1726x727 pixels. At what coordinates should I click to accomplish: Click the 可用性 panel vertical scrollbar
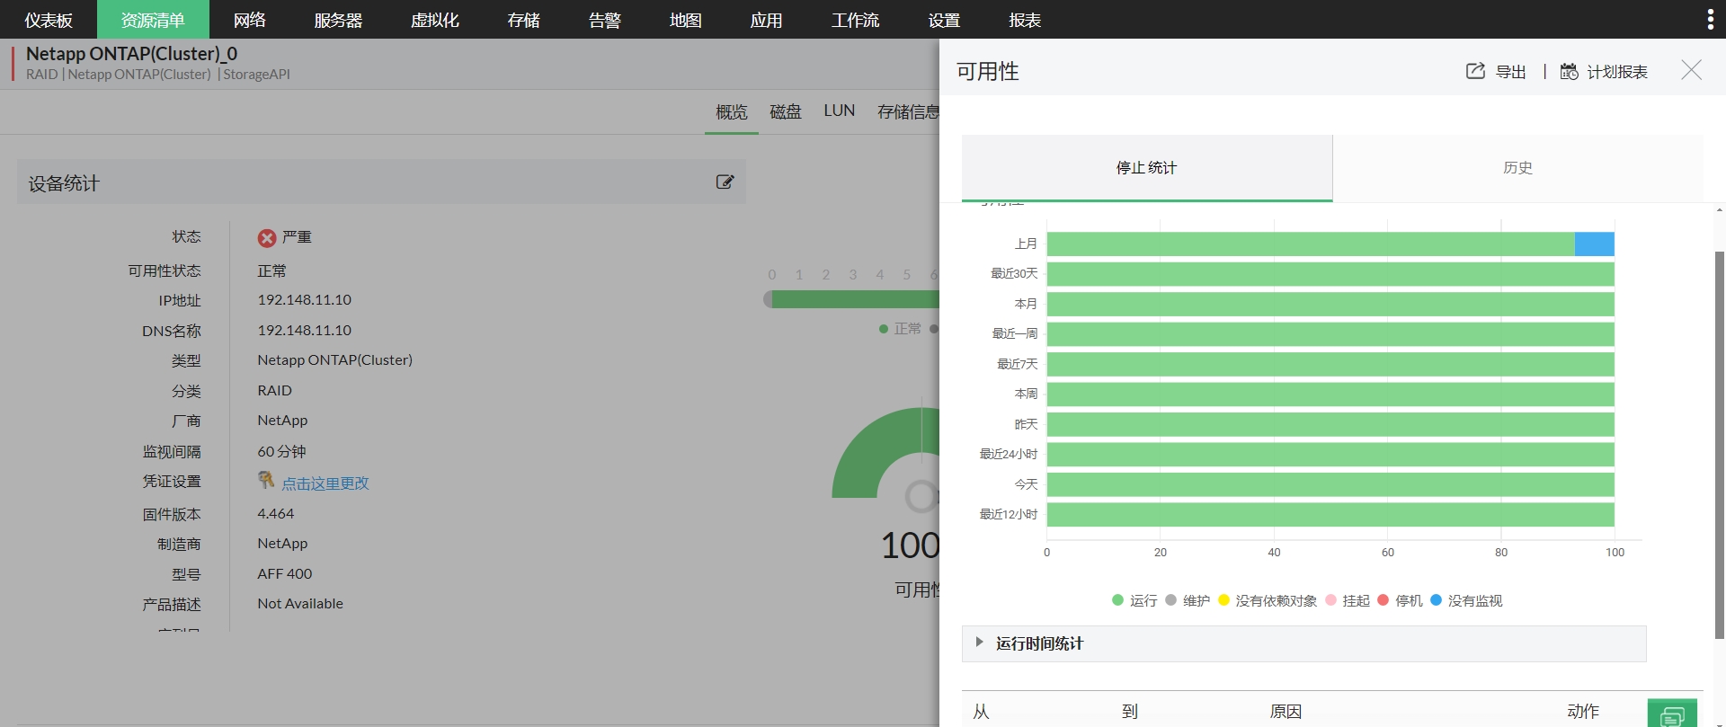(1720, 445)
